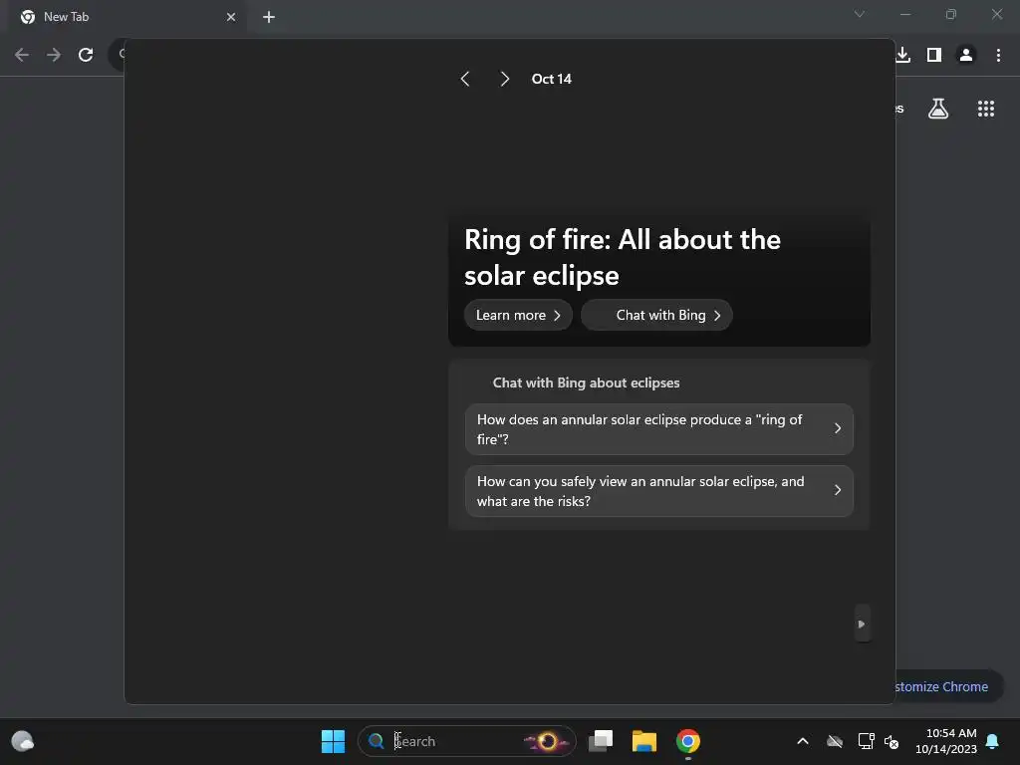Open network status tray icon
The width and height of the screenshot is (1020, 765).
tap(866, 741)
